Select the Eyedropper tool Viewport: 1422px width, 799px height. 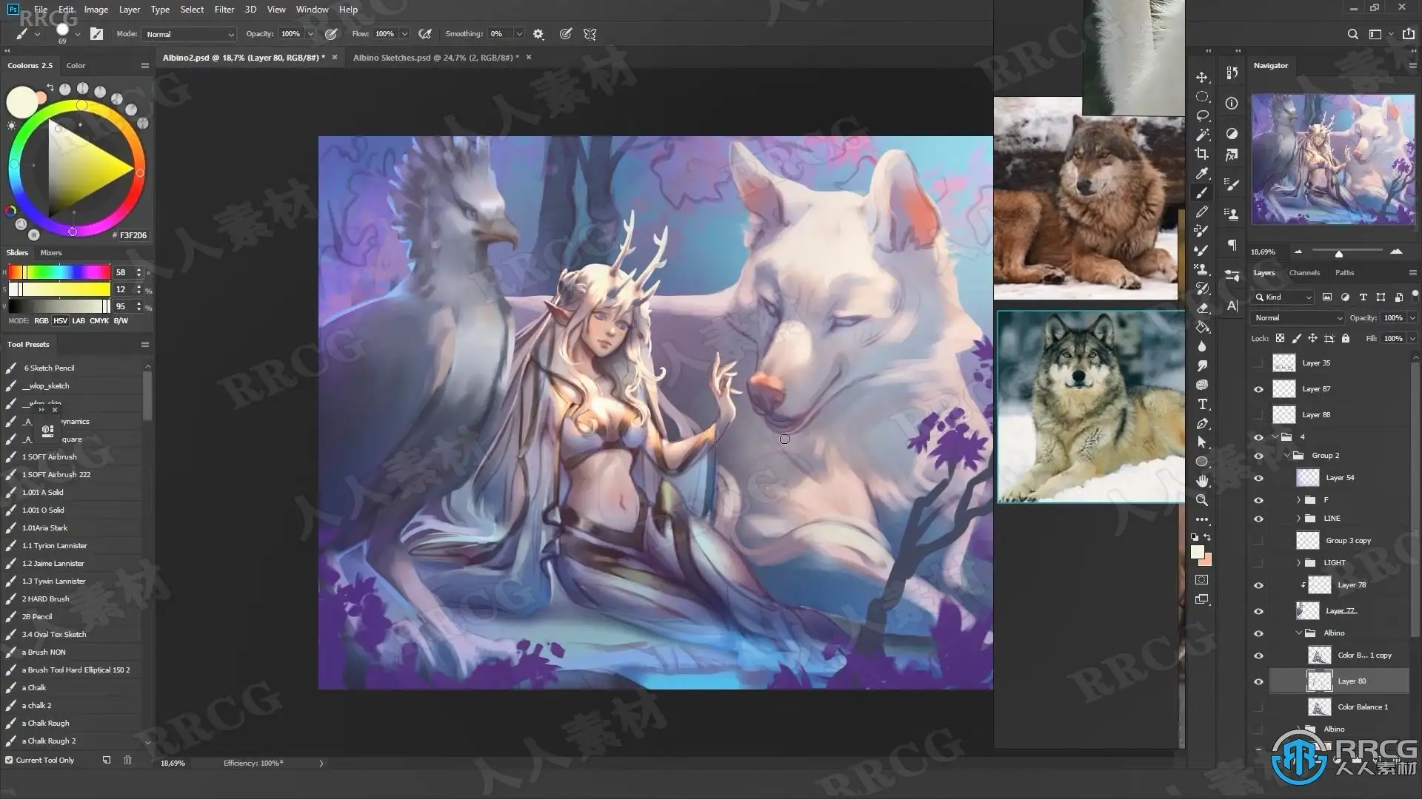pos(1202,173)
